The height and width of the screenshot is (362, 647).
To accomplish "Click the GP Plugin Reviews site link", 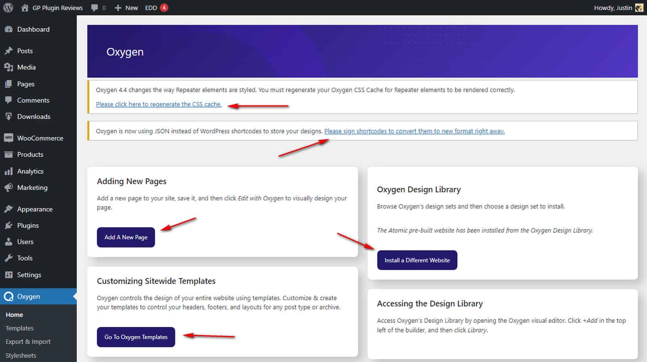I will click(57, 8).
